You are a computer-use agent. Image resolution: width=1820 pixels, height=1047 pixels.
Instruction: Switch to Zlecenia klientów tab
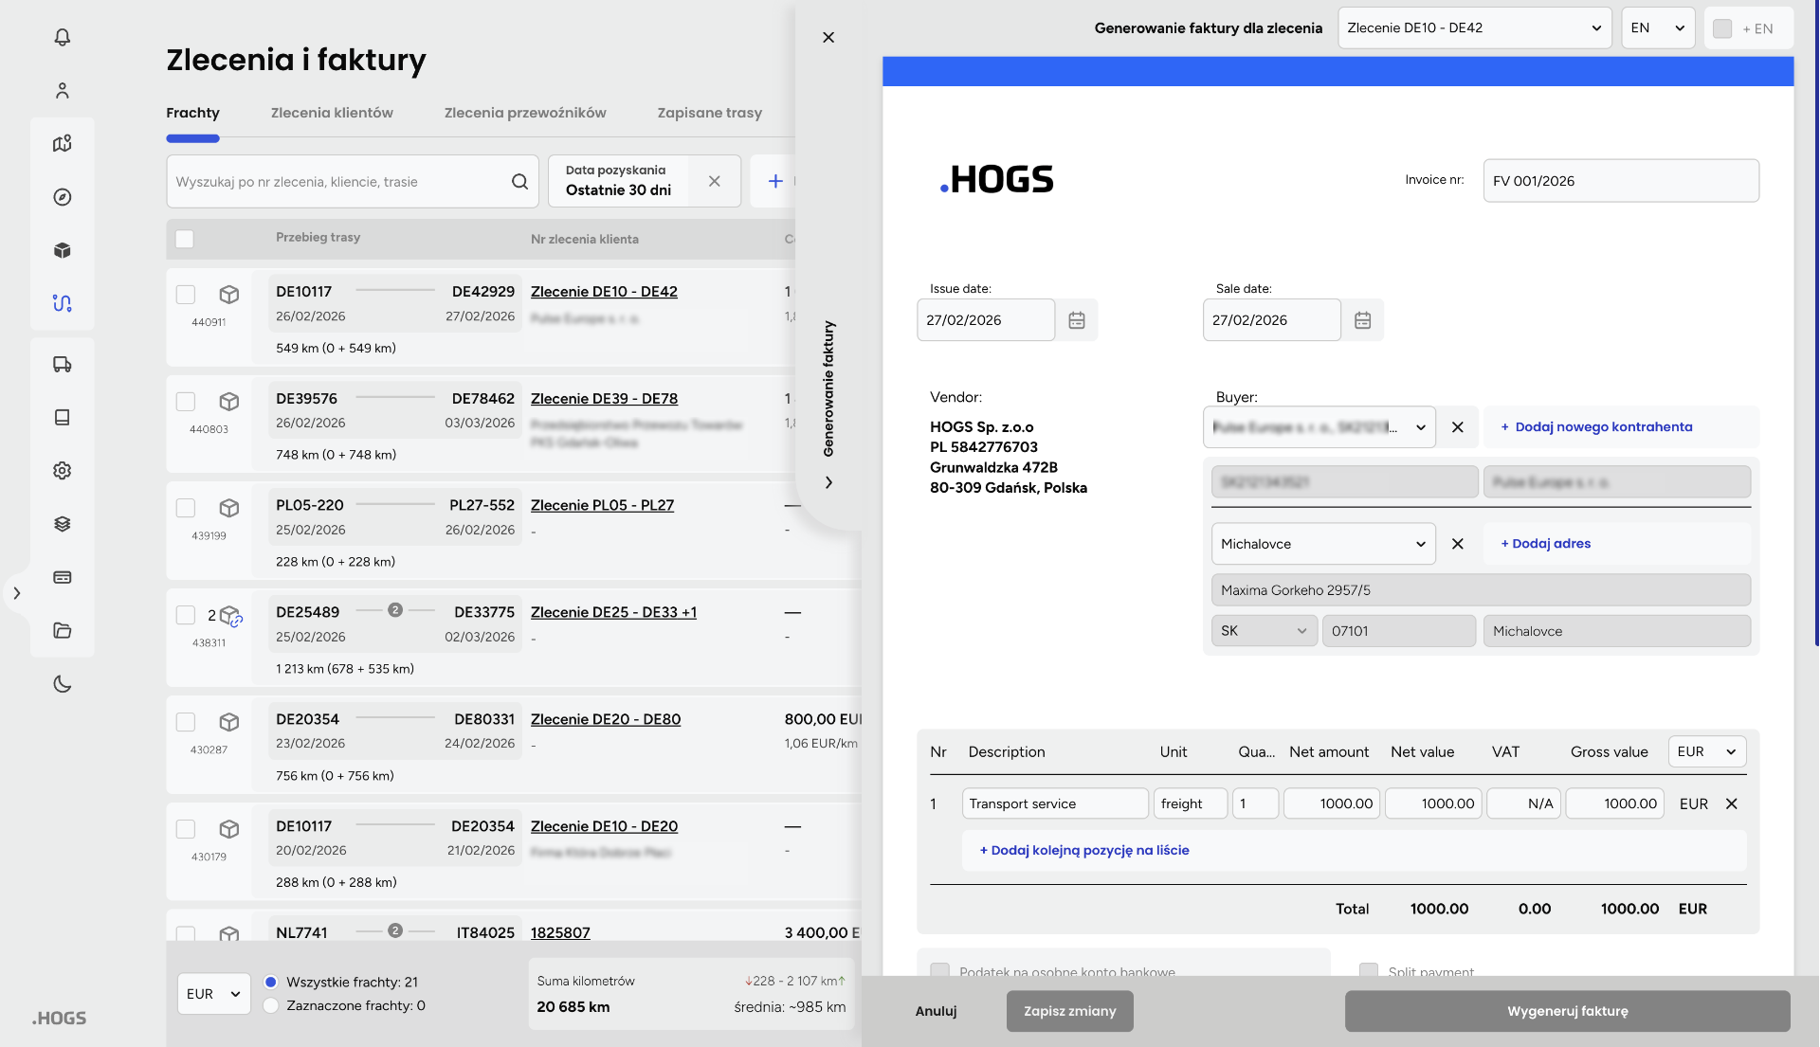[332, 113]
